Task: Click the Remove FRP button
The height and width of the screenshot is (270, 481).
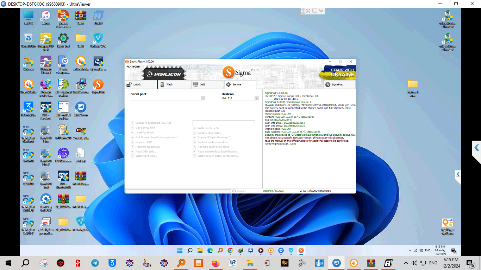Action: pos(142,142)
